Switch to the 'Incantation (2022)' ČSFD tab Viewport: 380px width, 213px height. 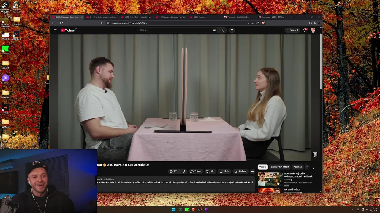(x=274, y=17)
